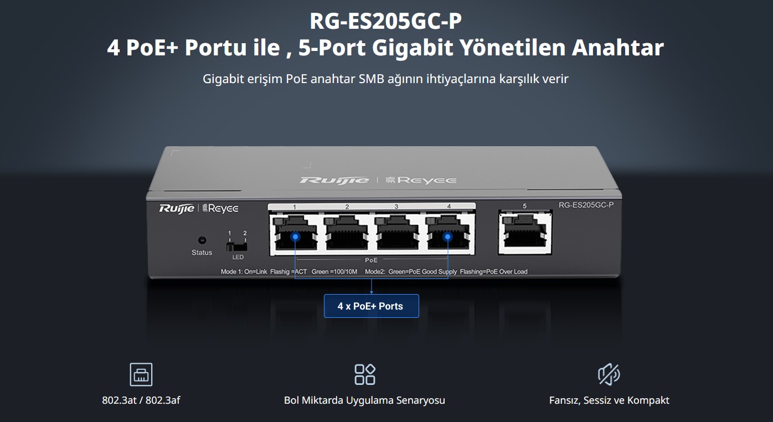Click the Status LED indicator
773x422 pixels.
(x=202, y=239)
